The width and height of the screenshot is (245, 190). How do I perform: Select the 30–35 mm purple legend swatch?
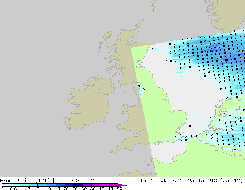click(x=87, y=185)
